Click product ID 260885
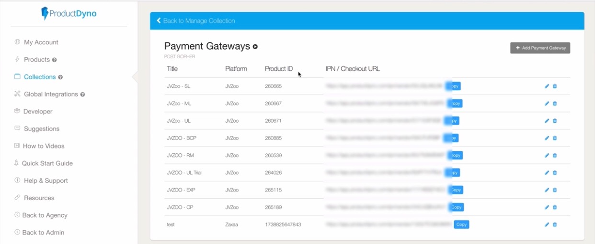 click(273, 138)
